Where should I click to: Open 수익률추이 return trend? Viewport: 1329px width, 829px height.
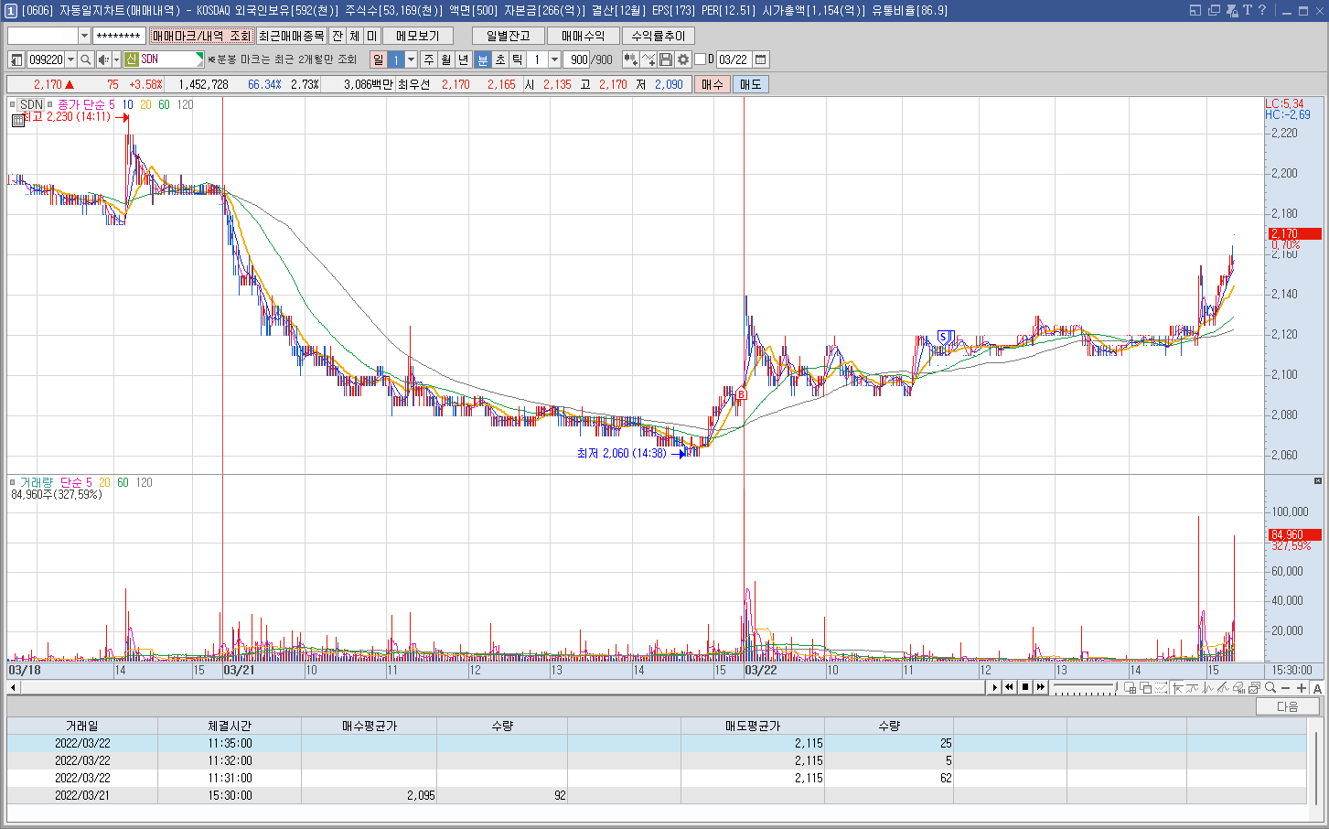coord(659,36)
